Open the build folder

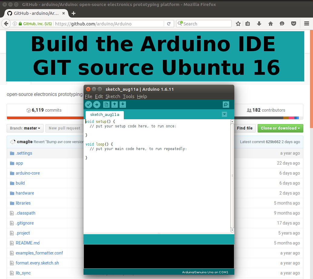point(20,183)
